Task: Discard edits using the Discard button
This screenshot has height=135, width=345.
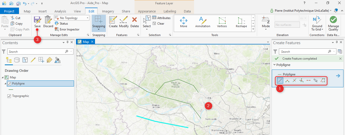Action: point(48,22)
